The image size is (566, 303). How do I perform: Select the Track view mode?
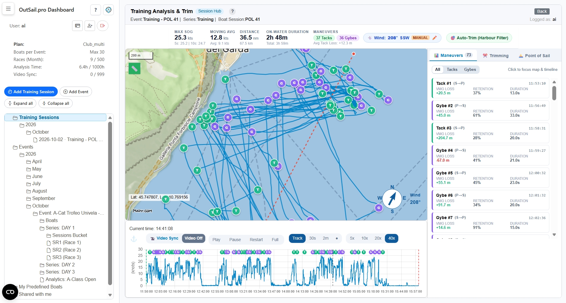[297, 238]
